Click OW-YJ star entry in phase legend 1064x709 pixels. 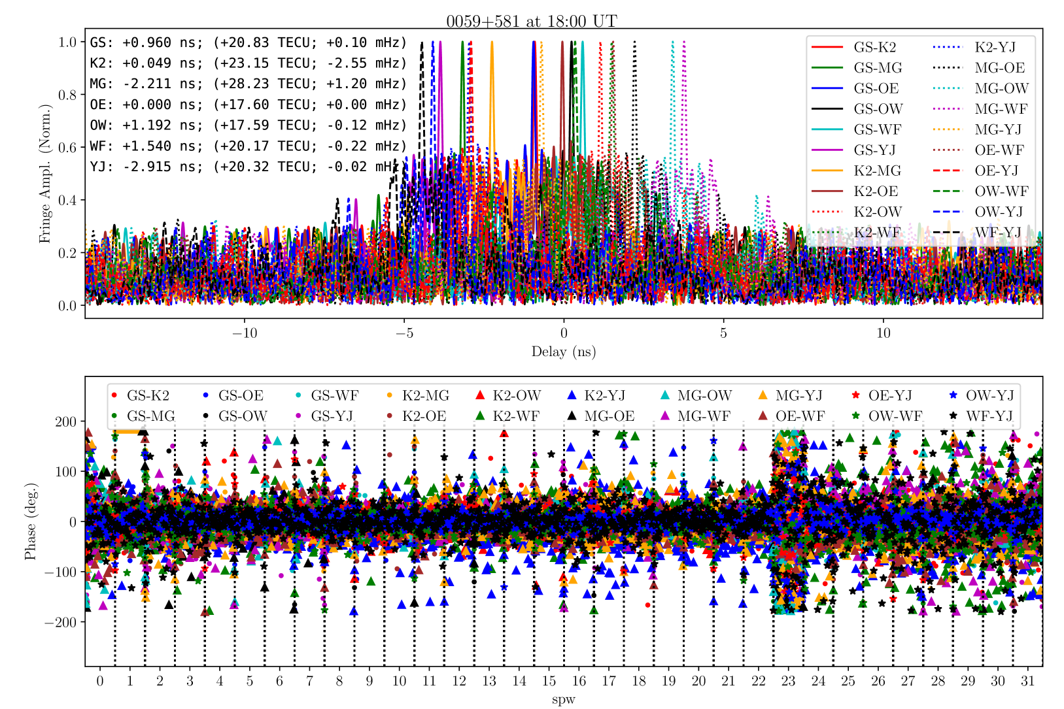981,395
